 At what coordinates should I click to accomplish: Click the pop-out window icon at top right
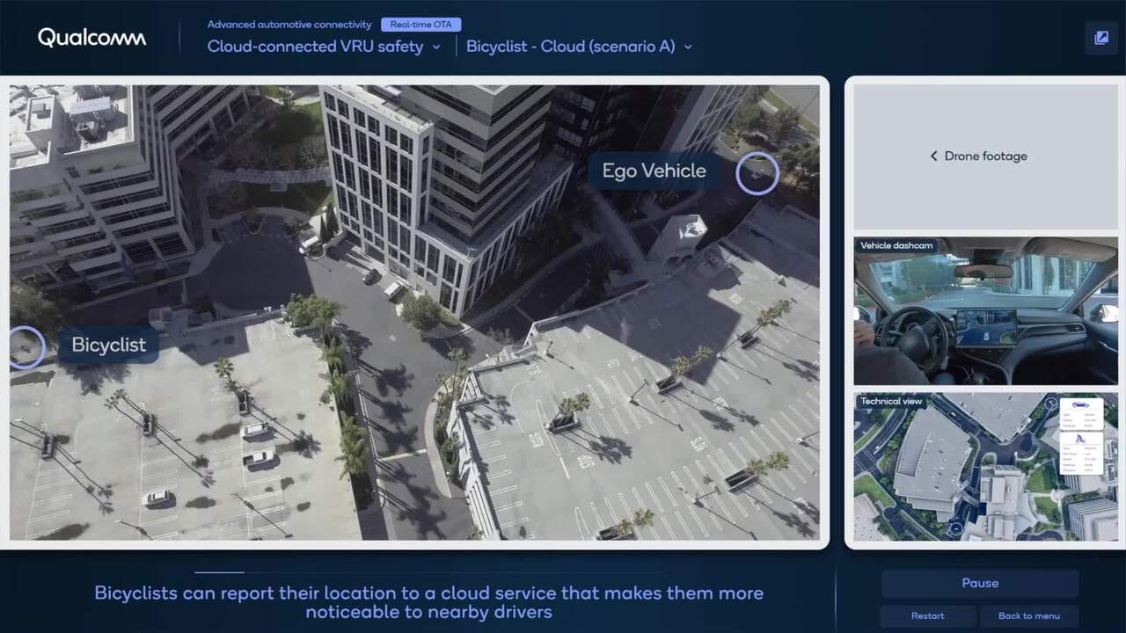coord(1100,38)
